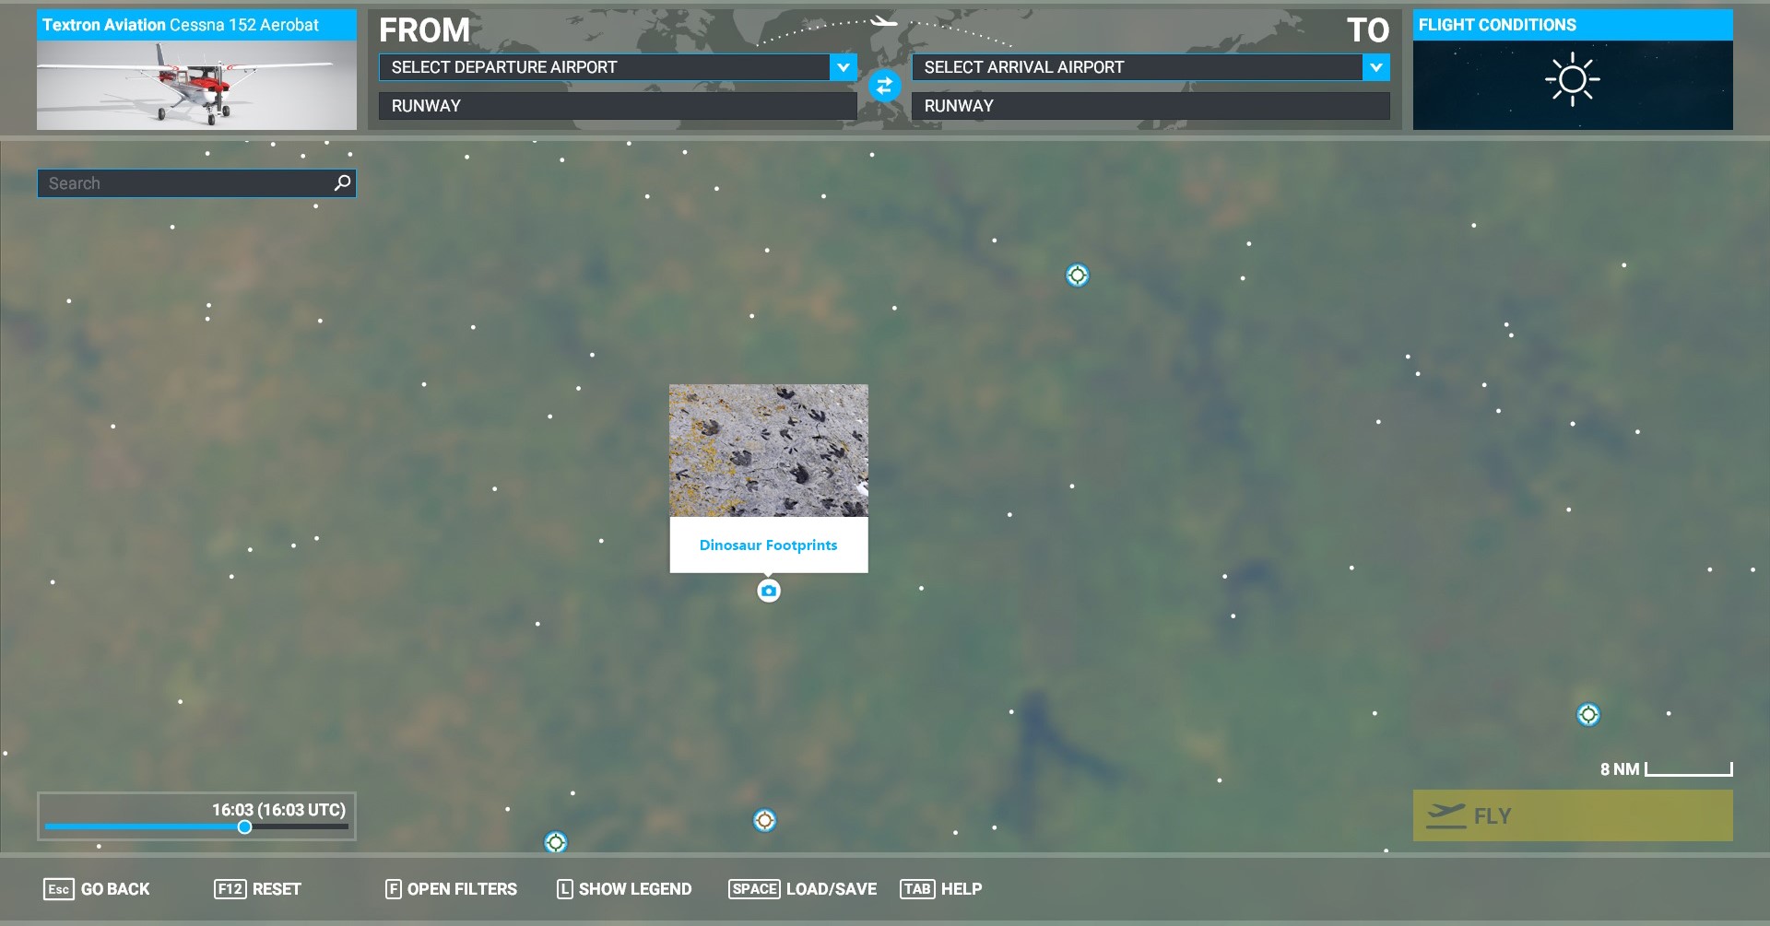Click the Dinosaur Footprints label
The image size is (1770, 926).
coord(769,545)
